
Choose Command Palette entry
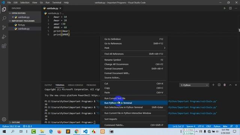tap(134, 125)
